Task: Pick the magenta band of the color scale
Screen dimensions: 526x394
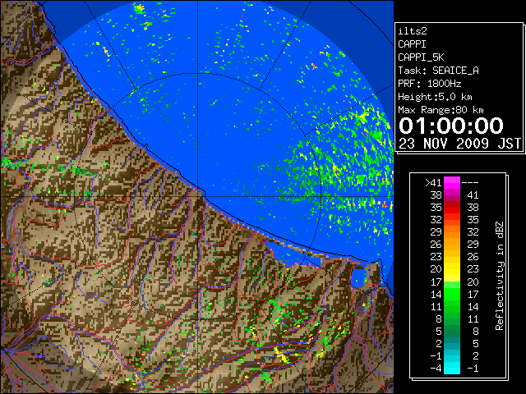Action: click(x=452, y=183)
